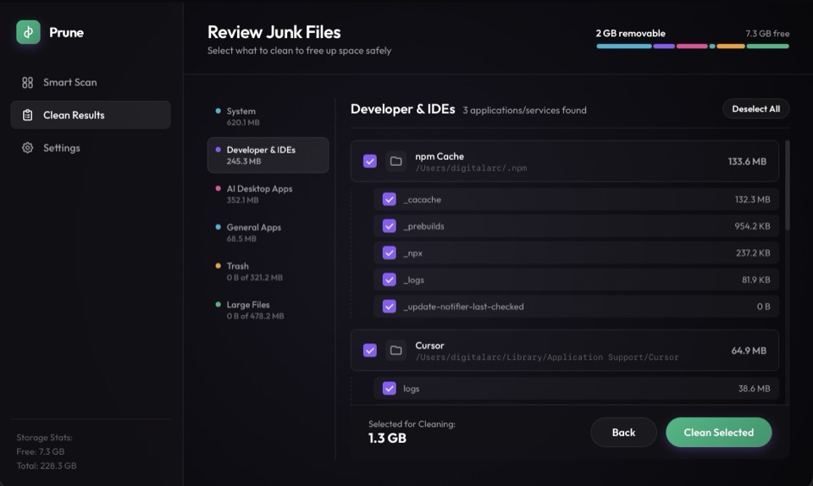The height and width of the screenshot is (486, 813).
Task: Click the 38.6 MB size value
Action: [x=754, y=388]
